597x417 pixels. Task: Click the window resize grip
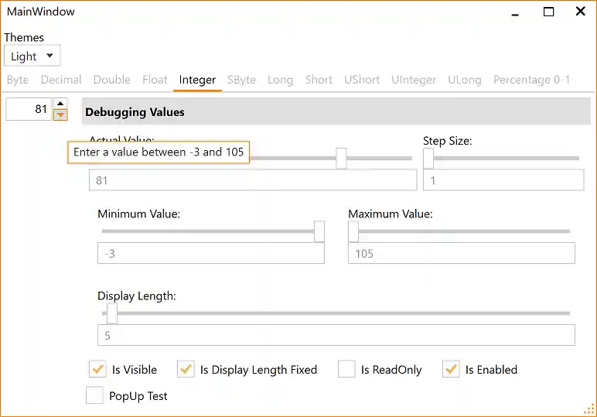(x=589, y=409)
